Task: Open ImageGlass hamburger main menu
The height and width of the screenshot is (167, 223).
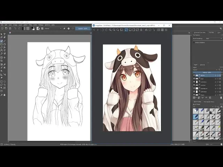Action: coord(166,30)
